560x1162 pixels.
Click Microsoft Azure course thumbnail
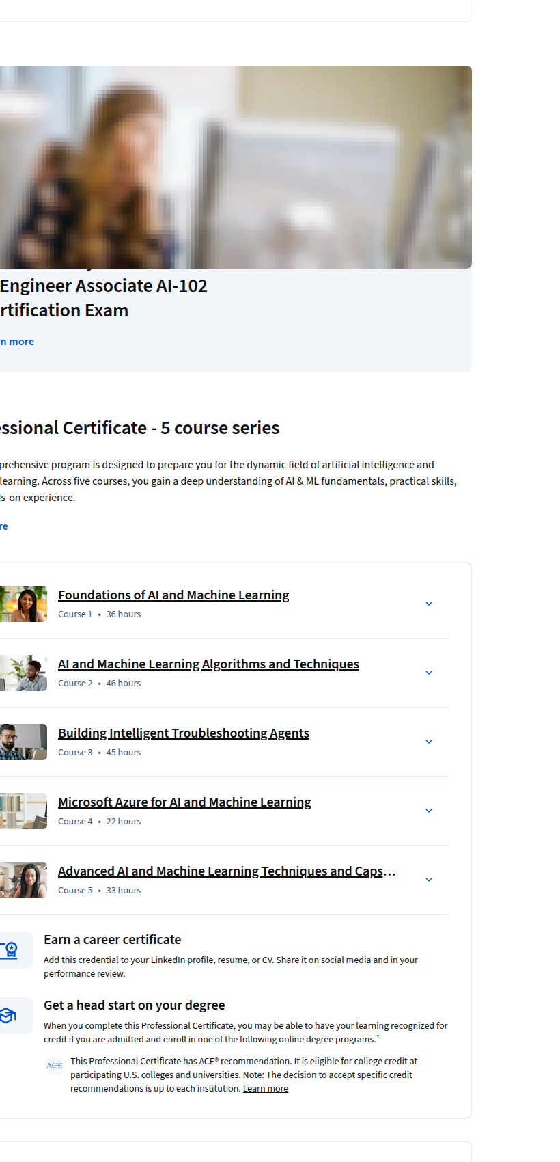pos(23,811)
